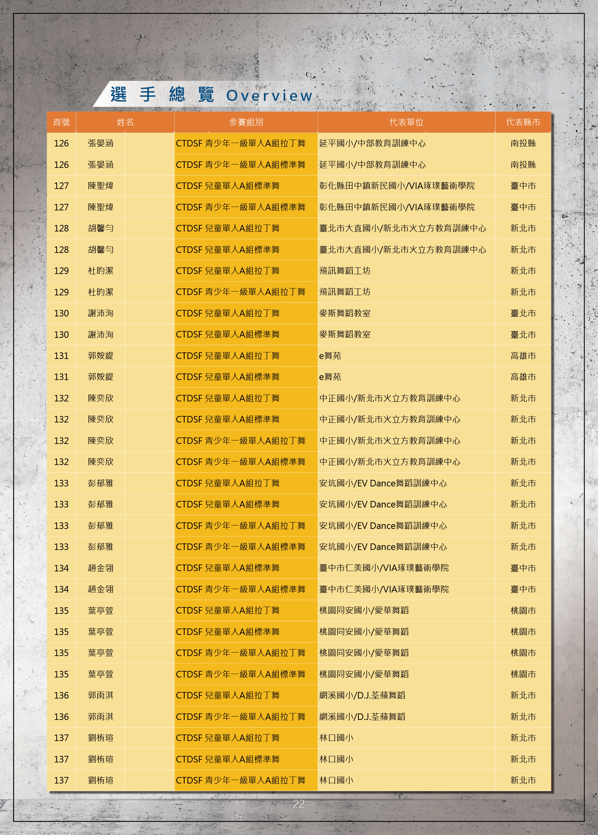Click 謝沛洵 in the 兒童標準舞 row

(x=100, y=335)
